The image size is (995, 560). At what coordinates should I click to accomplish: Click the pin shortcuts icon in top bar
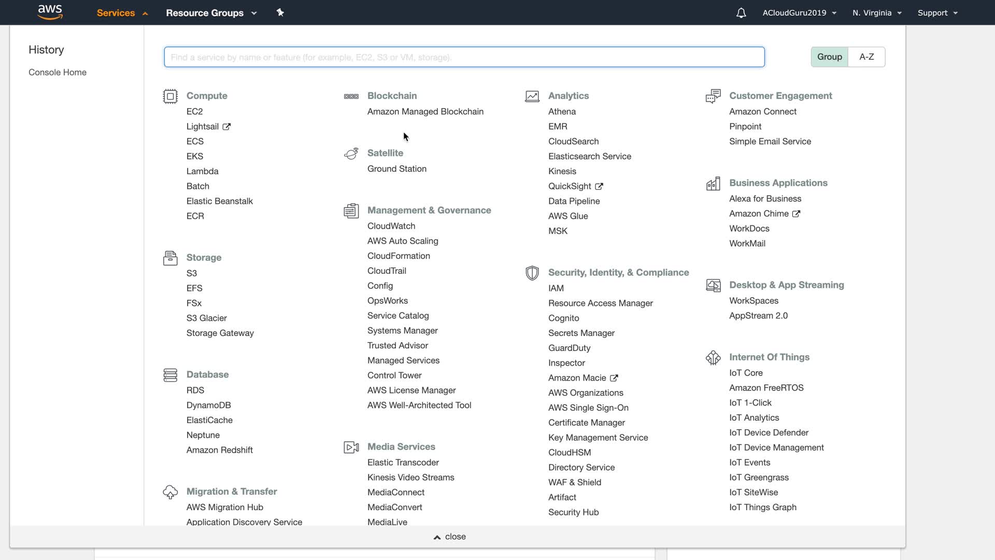(x=280, y=12)
